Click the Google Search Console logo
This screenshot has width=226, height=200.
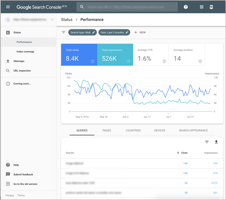[42, 7]
